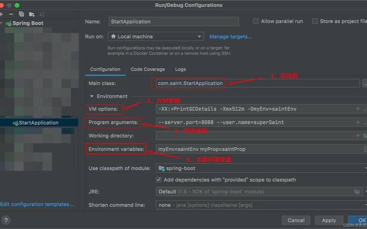Click the help question mark icon
Screen dimensions: 367x229
6,220
